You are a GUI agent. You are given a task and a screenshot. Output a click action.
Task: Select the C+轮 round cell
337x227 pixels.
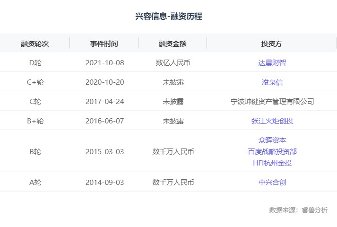coord(35,82)
